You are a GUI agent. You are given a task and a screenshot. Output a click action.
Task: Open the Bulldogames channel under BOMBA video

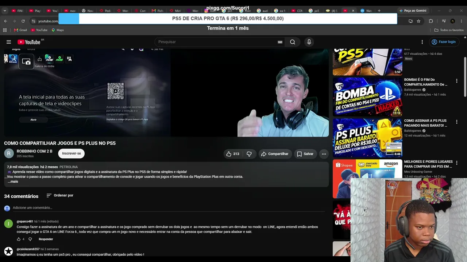click(413, 90)
